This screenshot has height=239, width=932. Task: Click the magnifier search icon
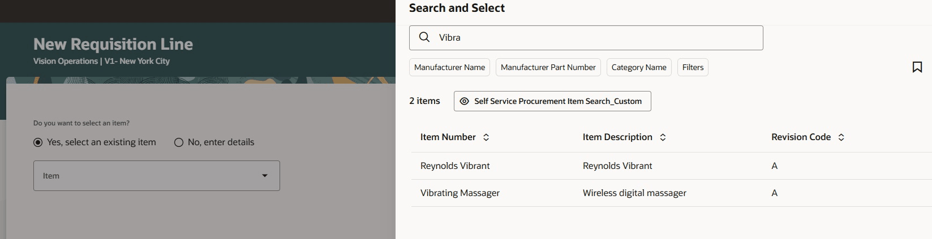click(424, 37)
